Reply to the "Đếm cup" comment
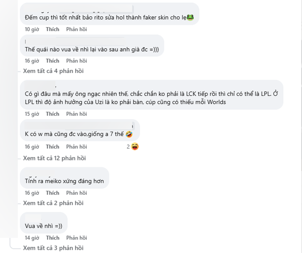Screen dimensions: 302x253 76,29
